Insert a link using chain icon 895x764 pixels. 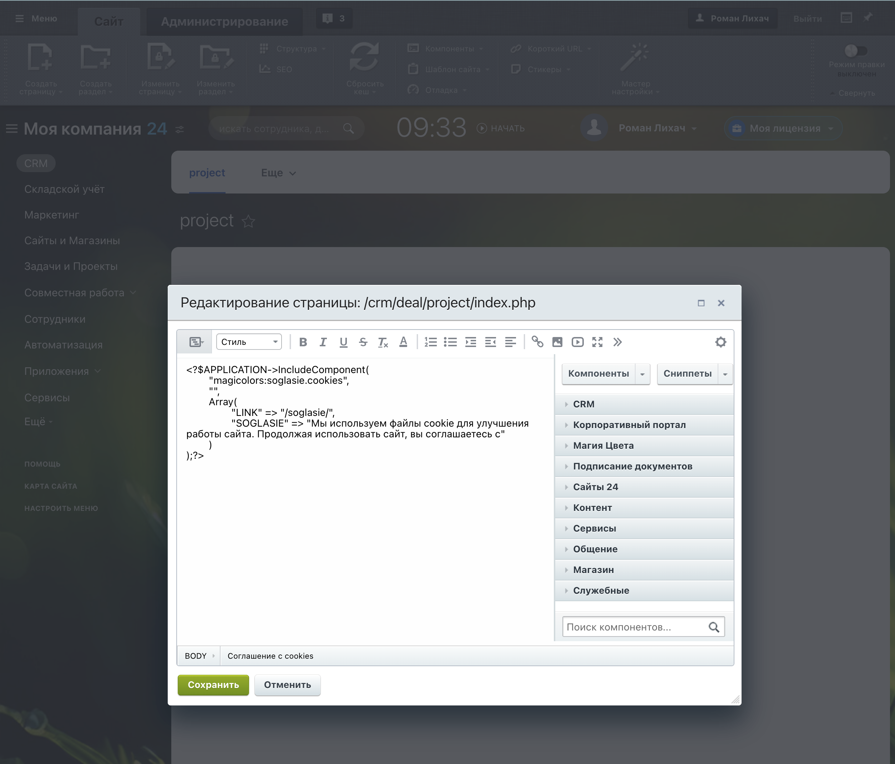(537, 342)
